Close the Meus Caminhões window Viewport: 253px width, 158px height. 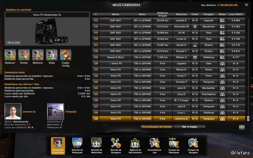(246, 5)
